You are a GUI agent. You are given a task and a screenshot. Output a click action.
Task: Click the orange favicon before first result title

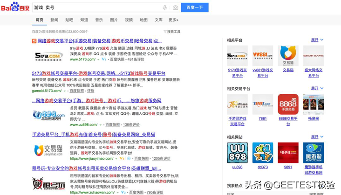[34, 41]
